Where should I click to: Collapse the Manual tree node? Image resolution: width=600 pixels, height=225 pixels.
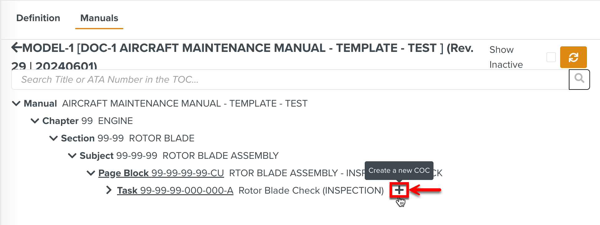pyautogui.click(x=16, y=103)
